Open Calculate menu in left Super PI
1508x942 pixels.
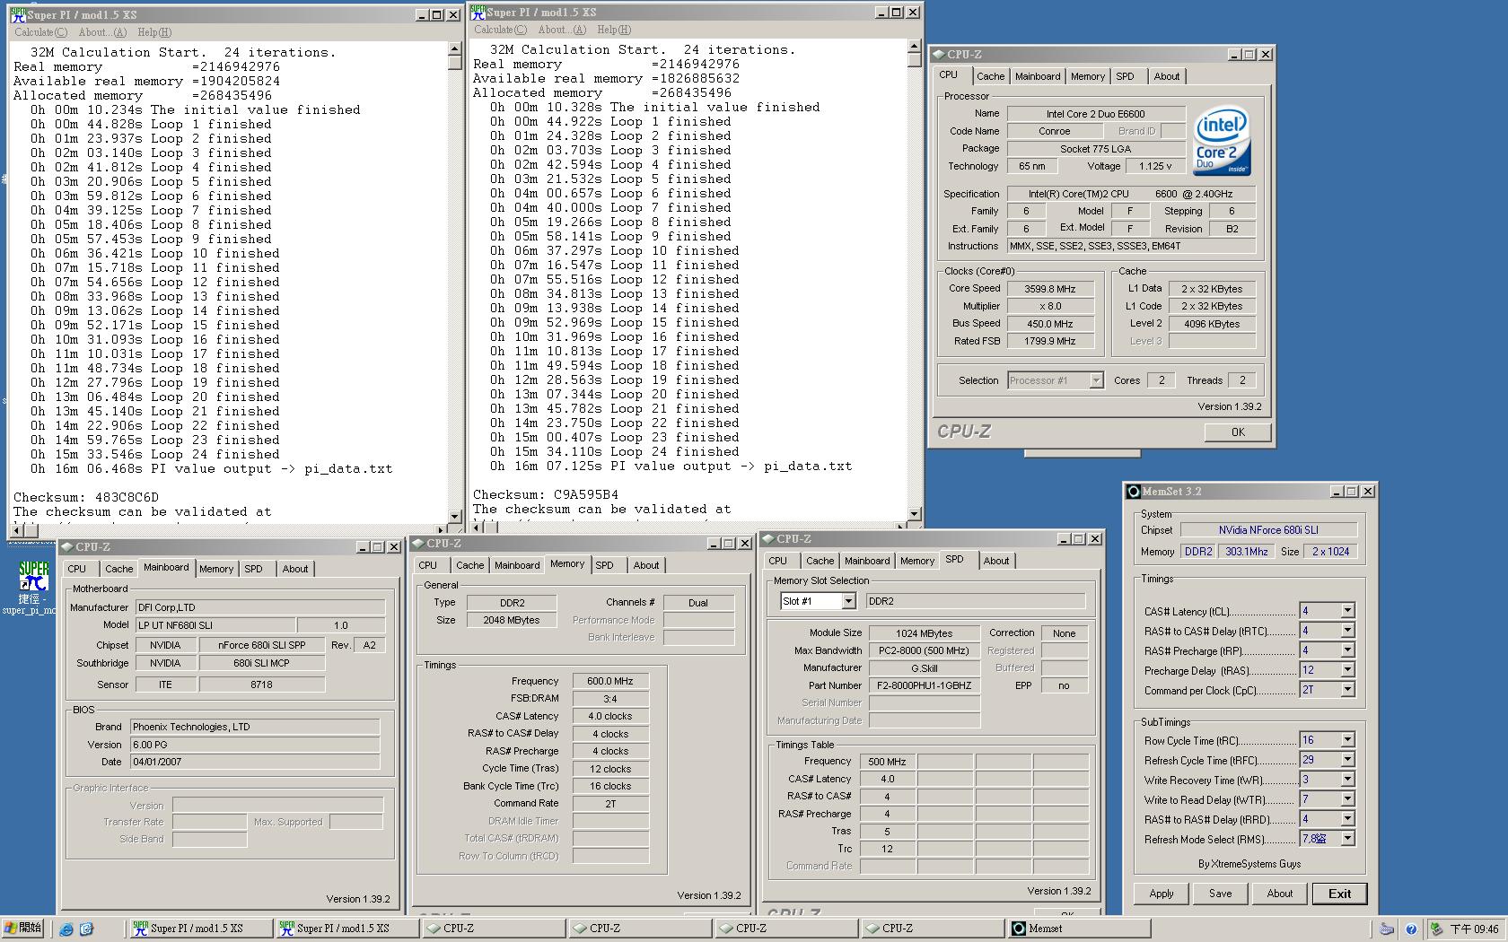tap(40, 32)
